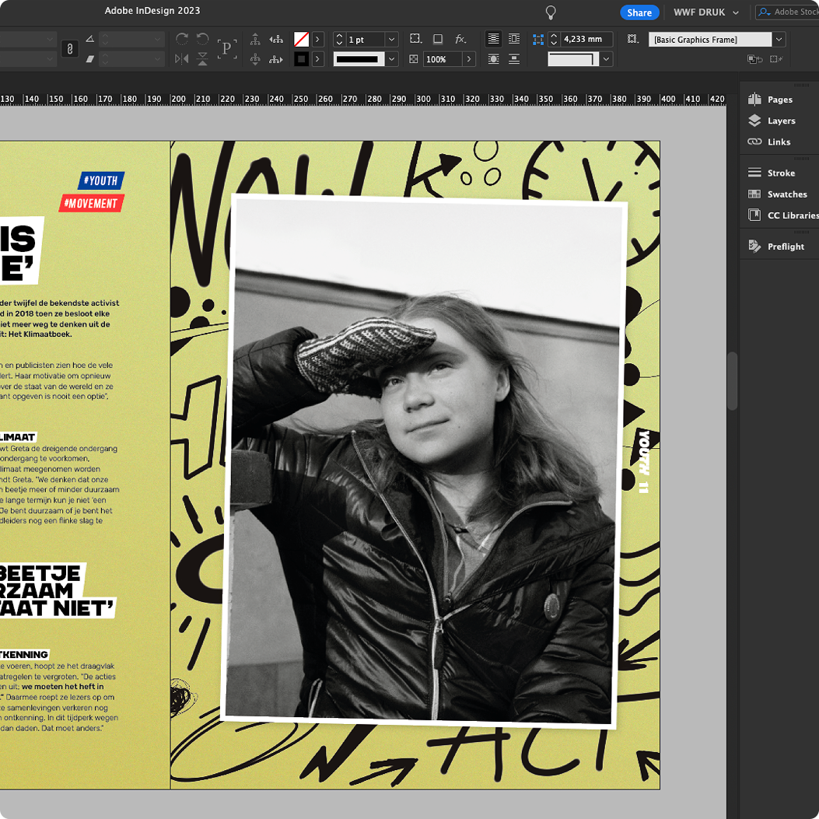Toggle wrap around bounding box
Viewport: 819px width, 819px height.
pos(514,39)
